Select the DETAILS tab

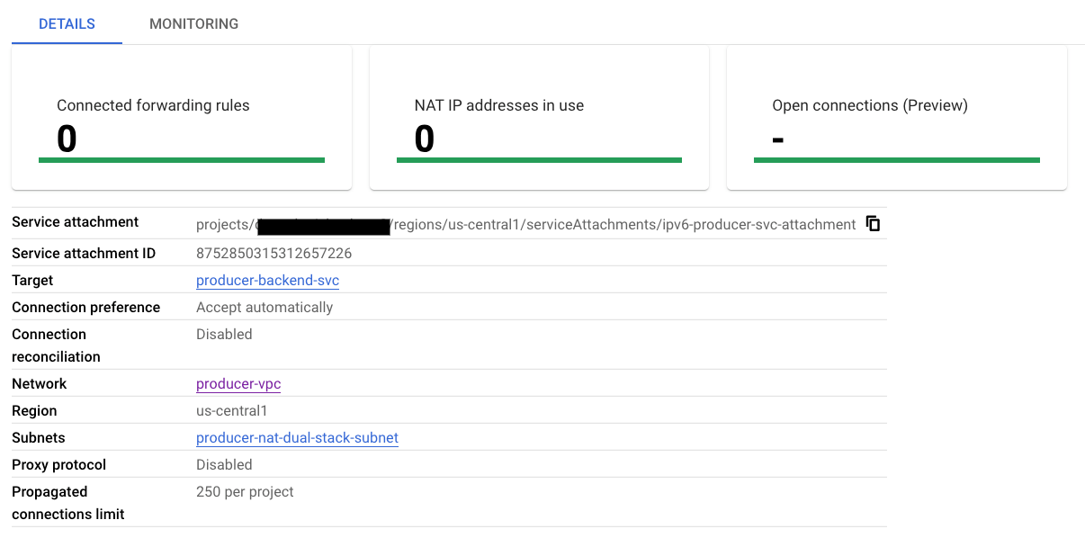coord(67,24)
